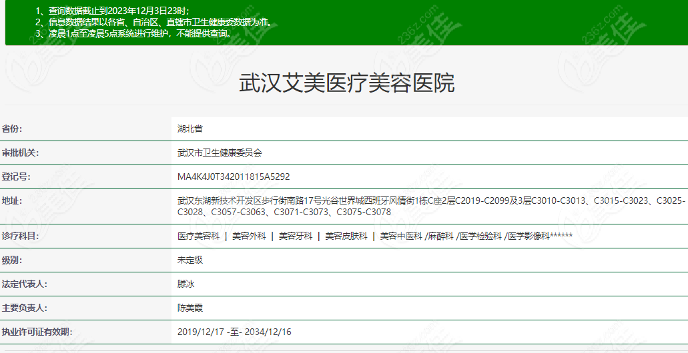
Task: Click notice line about 卫生健康委数据为准
Action: [x=155, y=23]
